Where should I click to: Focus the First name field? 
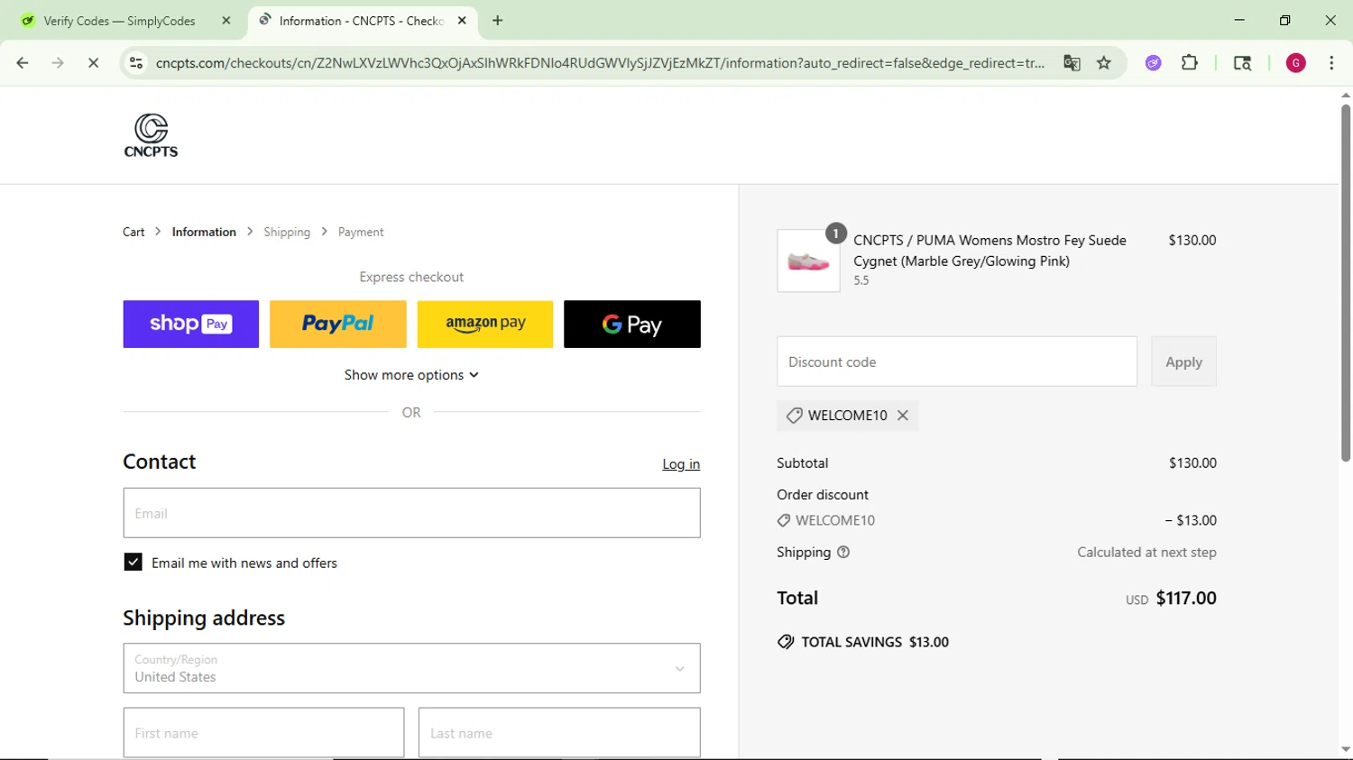[263, 732]
